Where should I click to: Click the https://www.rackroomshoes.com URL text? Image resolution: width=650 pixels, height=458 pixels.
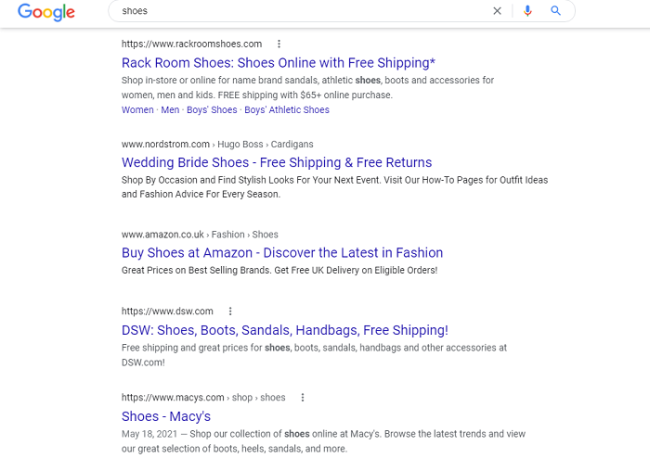pos(191,44)
